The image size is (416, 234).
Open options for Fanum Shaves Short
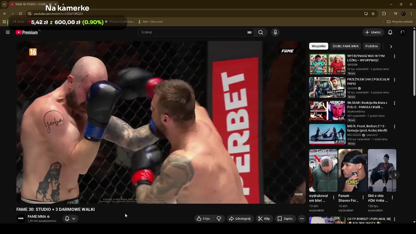(x=363, y=197)
